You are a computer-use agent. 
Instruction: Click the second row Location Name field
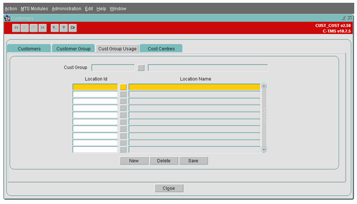[x=194, y=94]
